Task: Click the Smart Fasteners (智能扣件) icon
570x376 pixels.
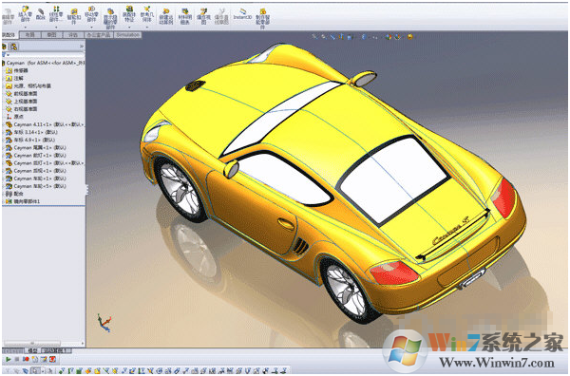Action: click(74, 16)
